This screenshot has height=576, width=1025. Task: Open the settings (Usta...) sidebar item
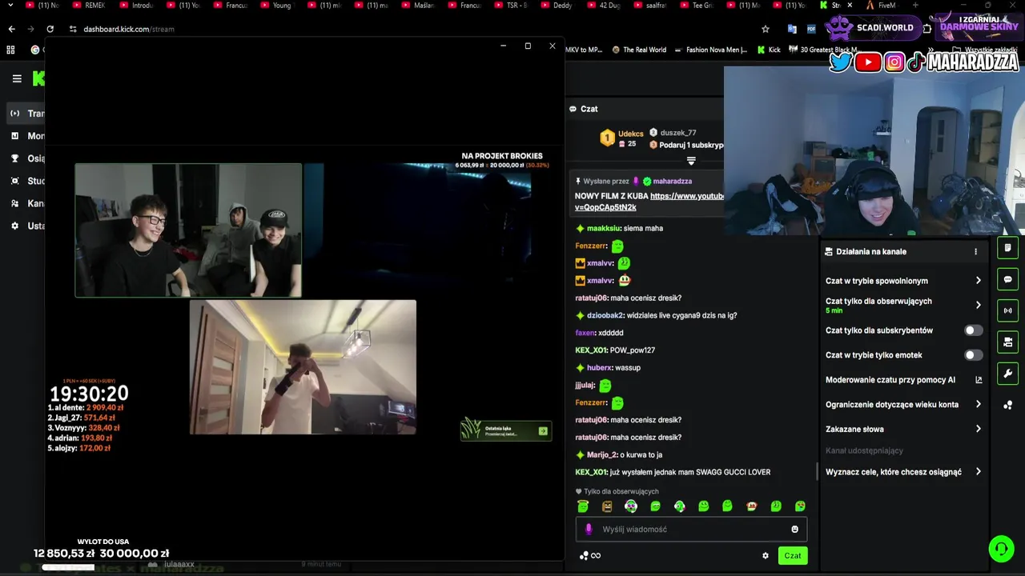coord(26,226)
